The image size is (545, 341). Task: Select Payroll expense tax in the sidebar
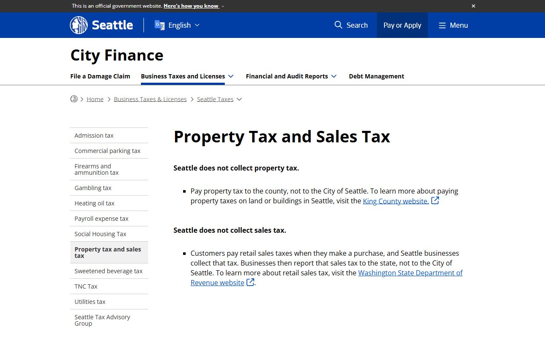click(x=109, y=219)
